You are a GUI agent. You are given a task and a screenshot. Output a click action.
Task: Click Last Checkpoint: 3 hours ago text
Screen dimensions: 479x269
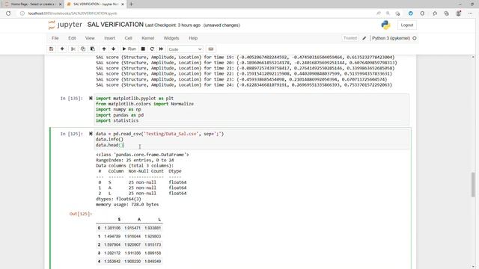(173, 25)
